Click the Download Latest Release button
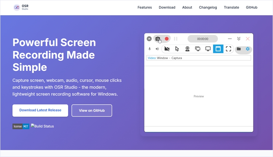This screenshot has height=157, width=273. click(40, 110)
